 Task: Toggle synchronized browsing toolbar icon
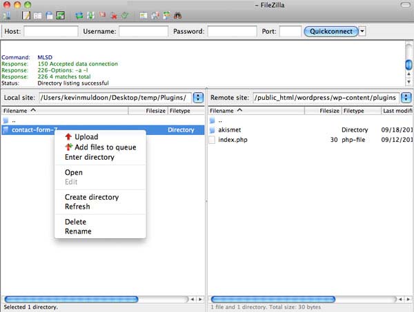tap(166, 16)
